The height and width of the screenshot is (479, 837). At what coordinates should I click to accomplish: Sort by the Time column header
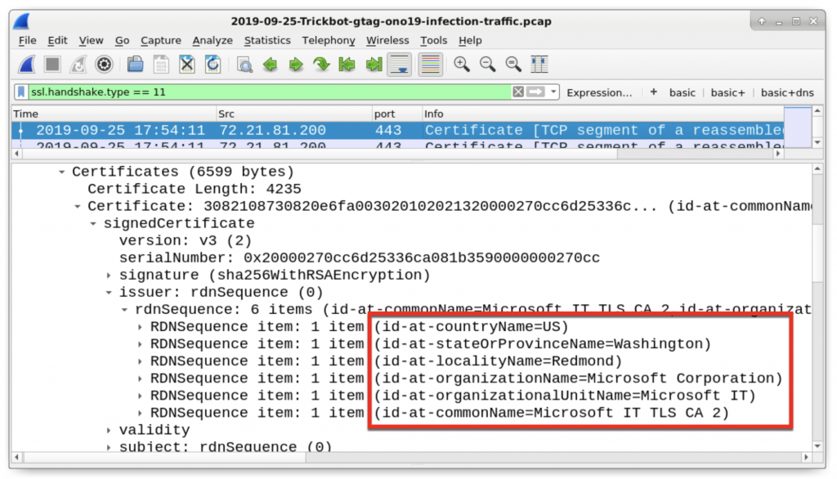[114, 114]
